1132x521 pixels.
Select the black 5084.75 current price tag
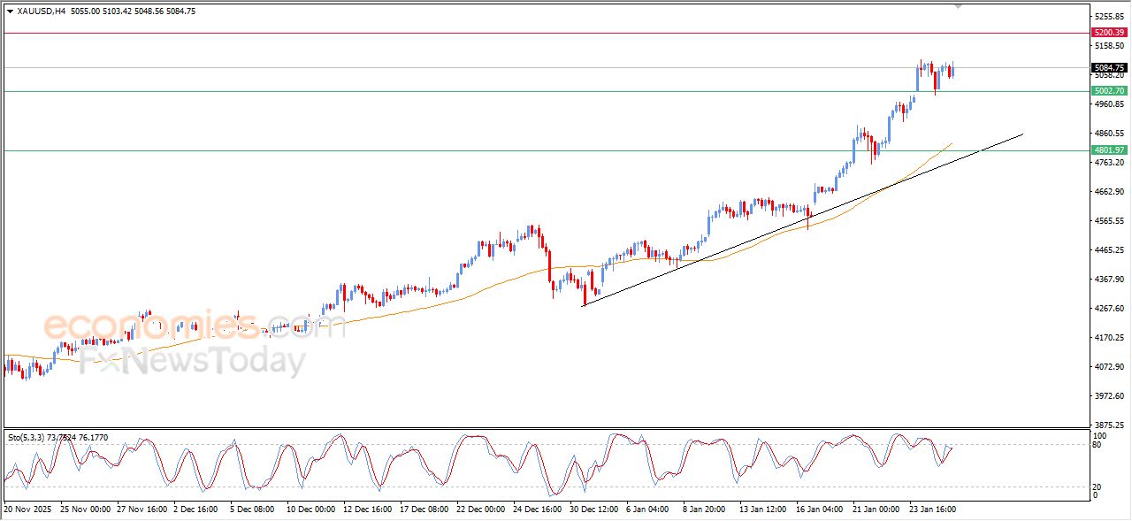pyautogui.click(x=1108, y=67)
